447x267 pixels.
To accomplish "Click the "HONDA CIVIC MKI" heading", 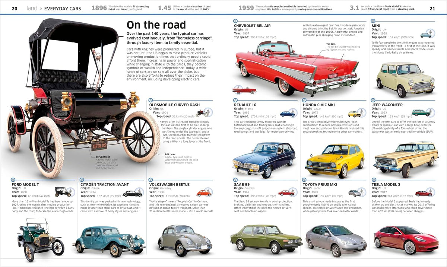I will coord(319,105).
